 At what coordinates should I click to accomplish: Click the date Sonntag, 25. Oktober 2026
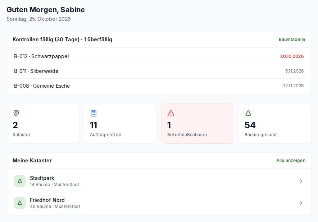(38, 19)
